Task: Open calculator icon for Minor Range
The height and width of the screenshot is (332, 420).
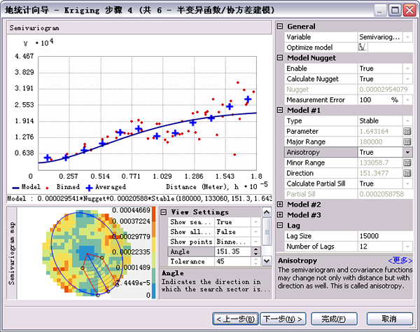Action: 407,162
